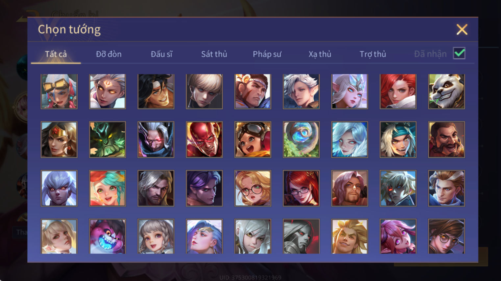The width and height of the screenshot is (501, 281).
Task: Toggle the Đã nhận checkbox
Action: click(x=459, y=53)
